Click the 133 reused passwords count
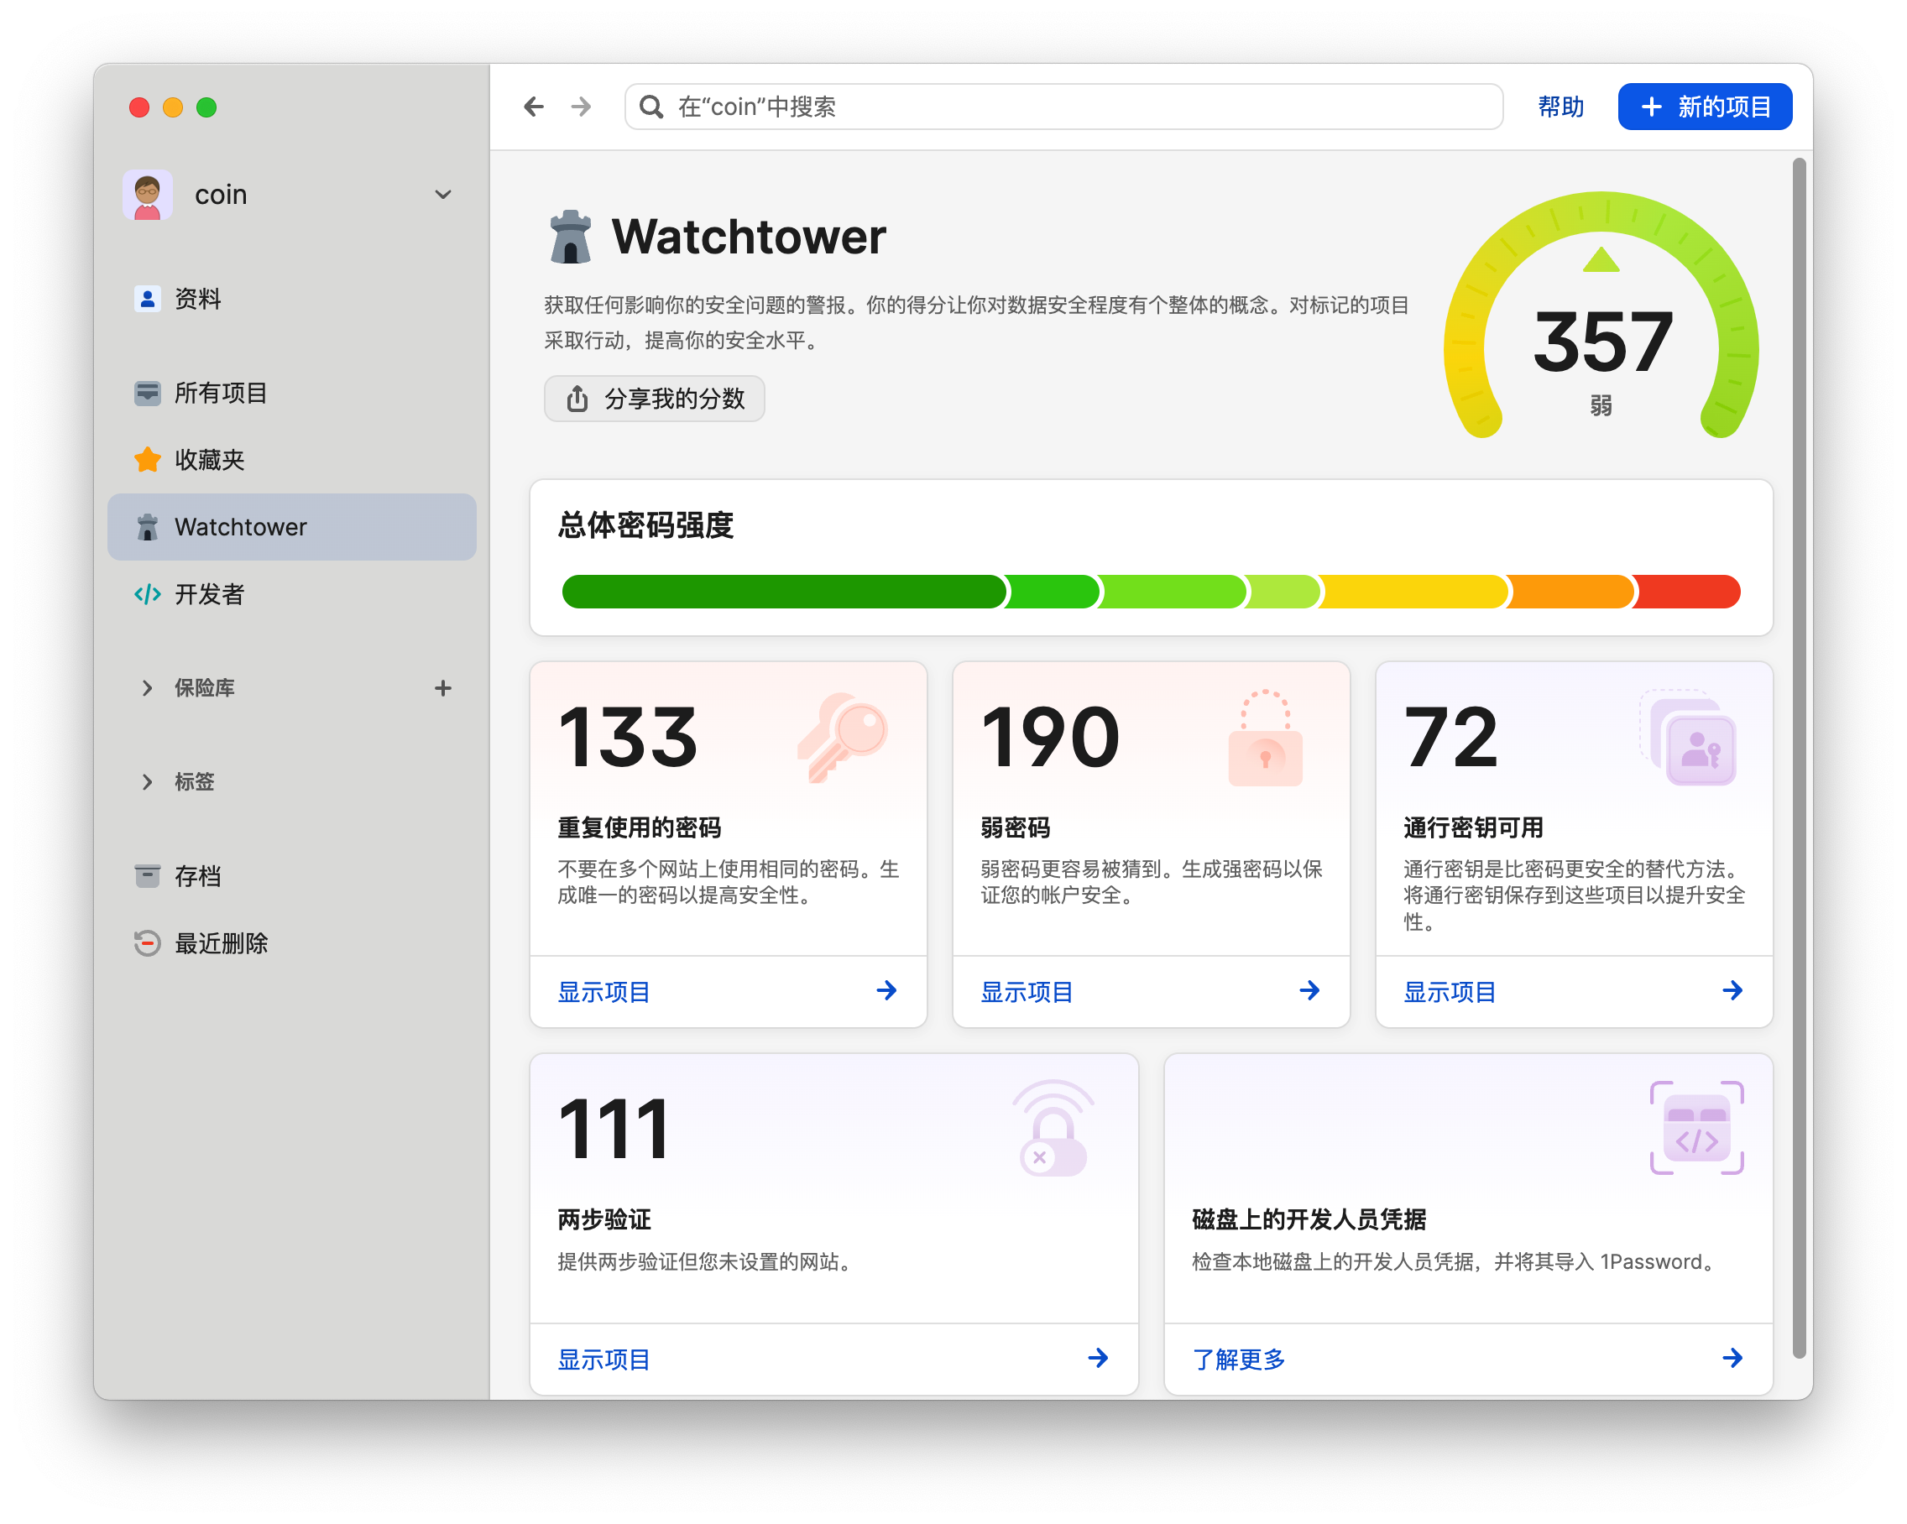Screen dimensions: 1907x1524 [628, 738]
